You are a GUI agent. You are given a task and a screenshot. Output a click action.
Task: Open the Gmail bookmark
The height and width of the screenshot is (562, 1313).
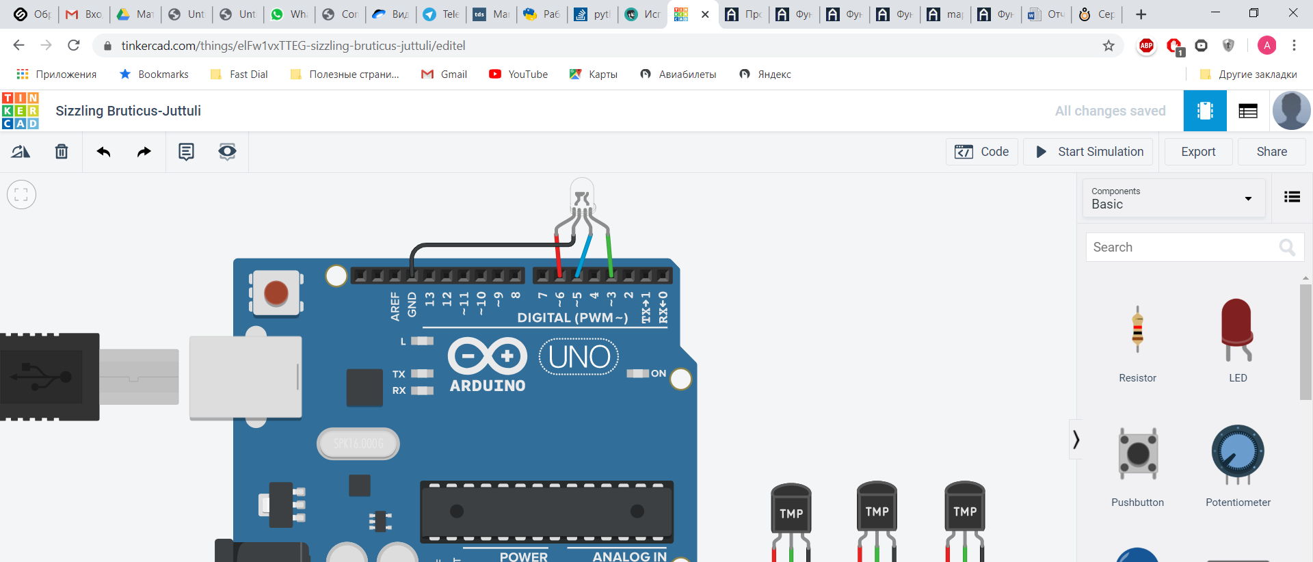[x=445, y=75]
